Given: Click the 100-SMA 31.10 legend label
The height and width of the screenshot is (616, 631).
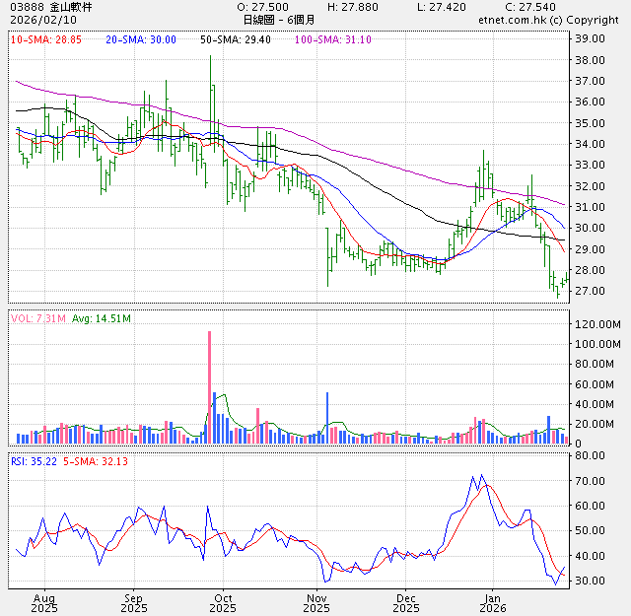Looking at the screenshot, I should coord(333,38).
